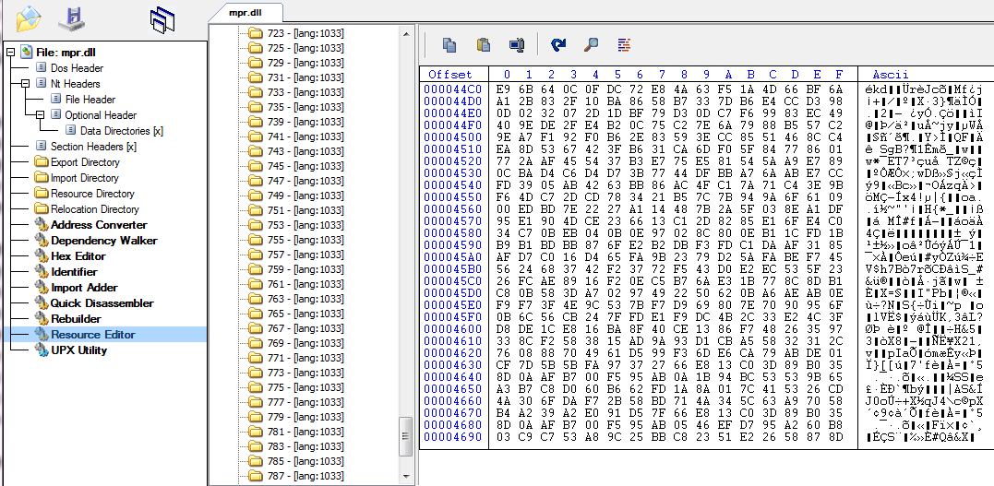Screen dimensions: 994x486
Task: Click the Offset column header in hex view
Action: (450, 74)
